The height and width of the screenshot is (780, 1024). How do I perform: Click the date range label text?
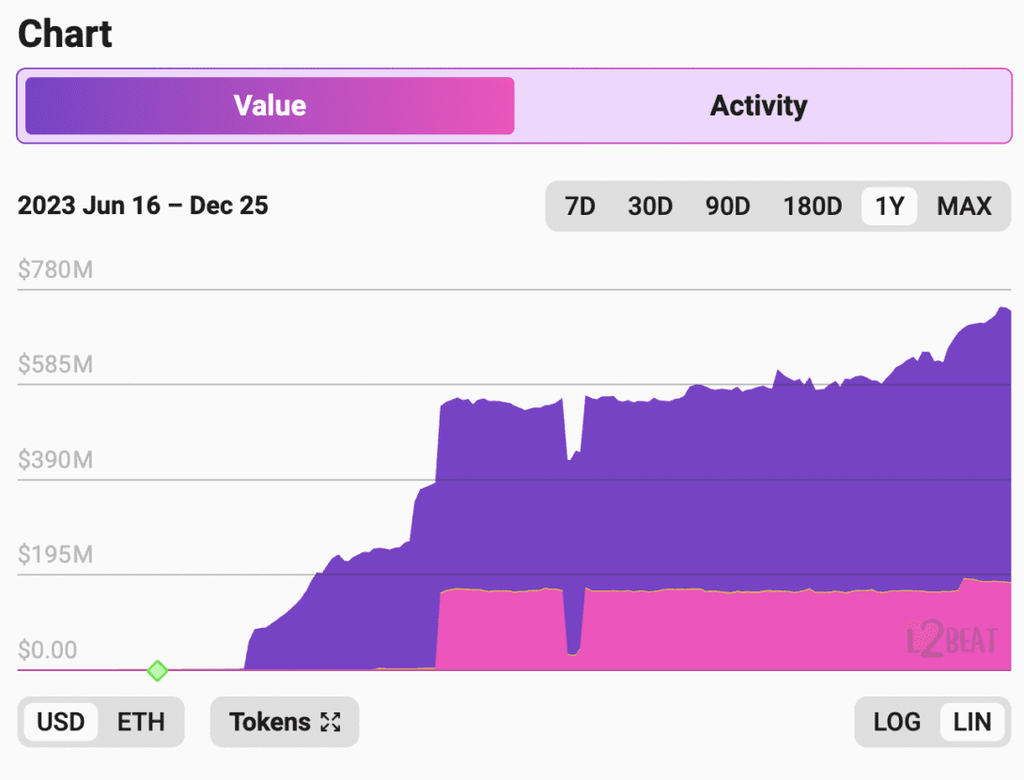pos(143,206)
